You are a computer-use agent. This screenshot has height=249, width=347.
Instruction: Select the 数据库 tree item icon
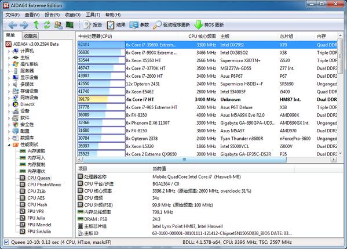tap(16, 138)
